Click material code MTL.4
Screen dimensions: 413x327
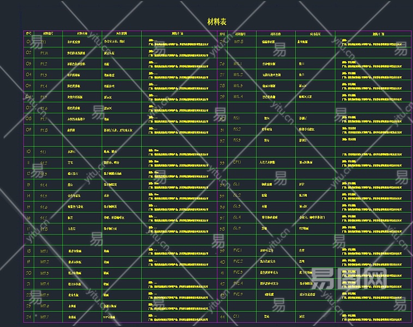point(238,96)
